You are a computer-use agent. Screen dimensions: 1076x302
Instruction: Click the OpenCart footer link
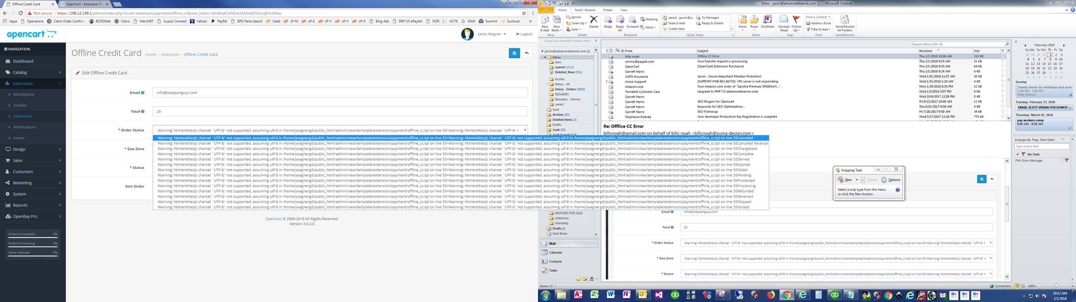pos(273,219)
